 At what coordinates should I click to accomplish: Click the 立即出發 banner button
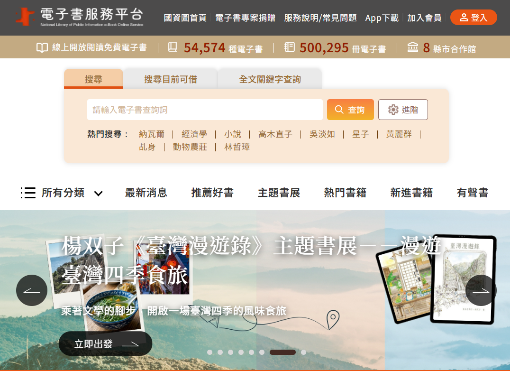tap(105, 343)
